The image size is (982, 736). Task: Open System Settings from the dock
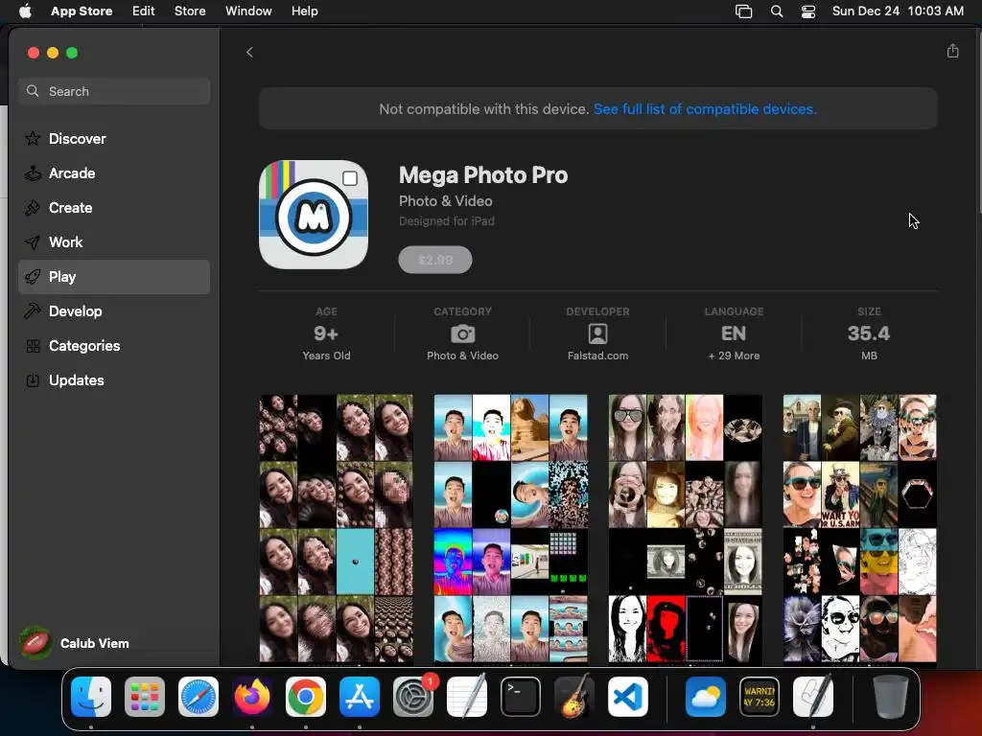pyautogui.click(x=413, y=697)
